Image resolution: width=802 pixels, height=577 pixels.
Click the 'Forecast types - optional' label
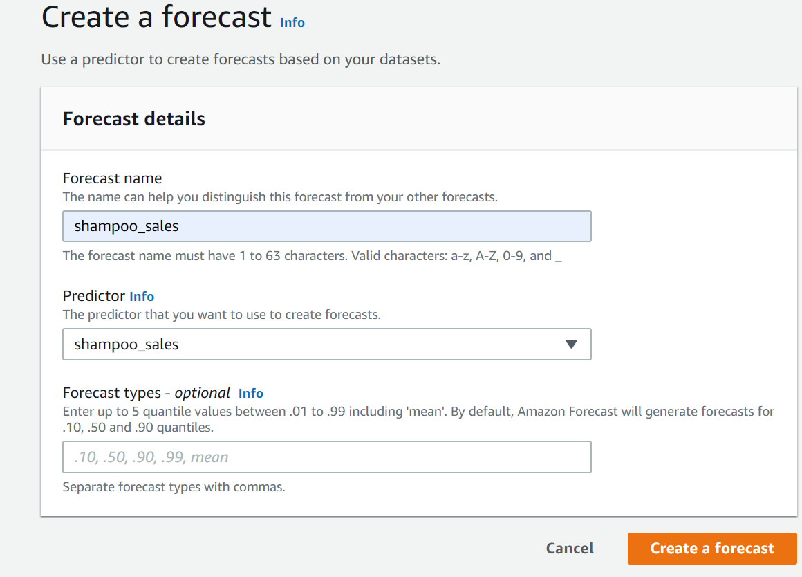pos(146,392)
